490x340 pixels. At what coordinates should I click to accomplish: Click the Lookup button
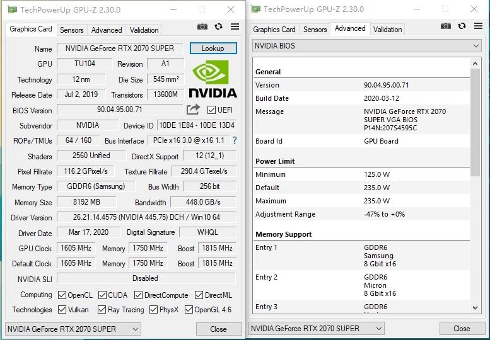(x=213, y=48)
